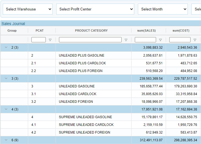Image resolution: width=201 pixels, height=144 pixels.
Task: Click sales value 531,677.51
Action: click(x=154, y=63)
